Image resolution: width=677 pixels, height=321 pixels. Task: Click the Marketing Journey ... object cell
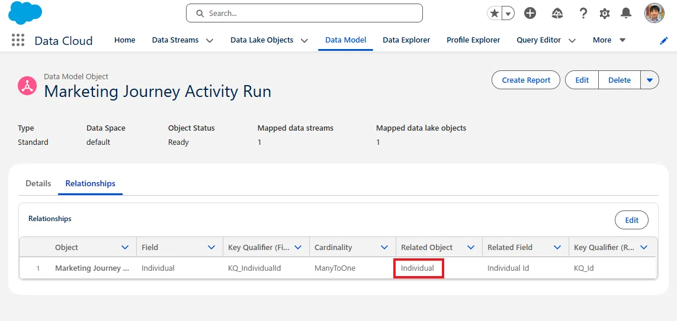pos(92,268)
